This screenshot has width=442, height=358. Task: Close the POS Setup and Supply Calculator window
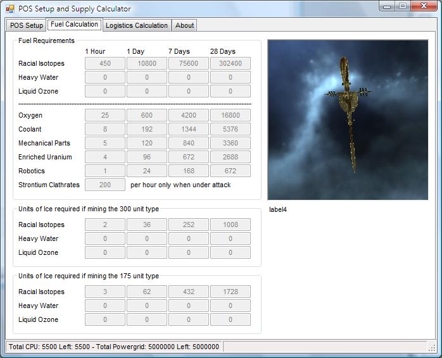tap(424, 6)
